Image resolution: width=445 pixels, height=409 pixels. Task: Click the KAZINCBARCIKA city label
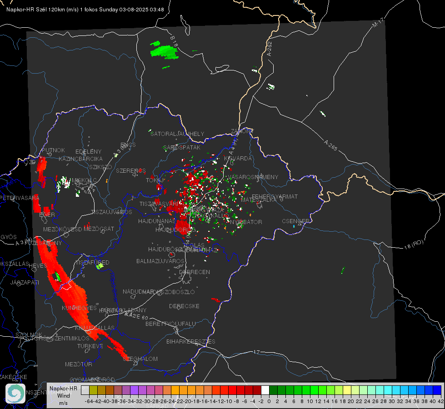(80, 159)
